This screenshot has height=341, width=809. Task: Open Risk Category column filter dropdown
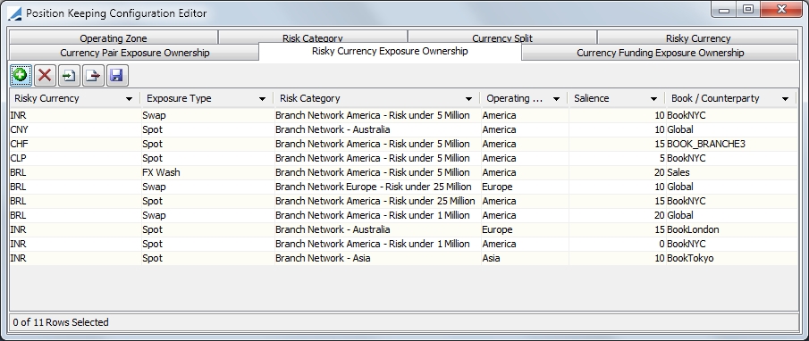pyautogui.click(x=468, y=99)
